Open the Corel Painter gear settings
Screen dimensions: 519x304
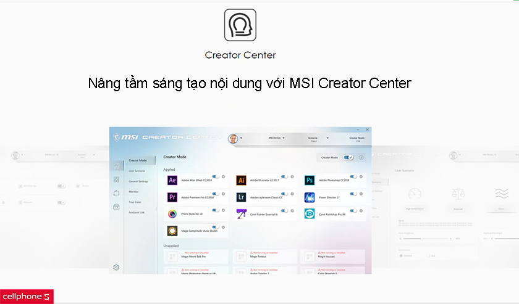tap(292, 210)
